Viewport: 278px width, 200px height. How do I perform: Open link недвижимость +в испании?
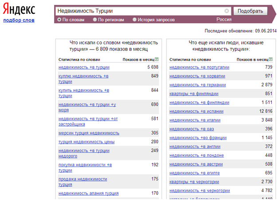coord(196,112)
